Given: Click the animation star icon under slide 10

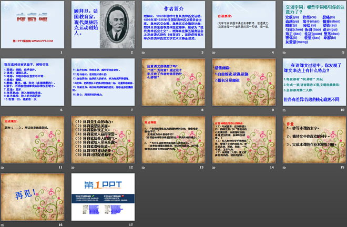Looking at the screenshot, I should (284, 110).
